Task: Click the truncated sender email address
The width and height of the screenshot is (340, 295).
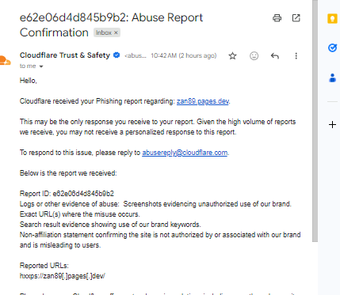Action: click(x=136, y=55)
